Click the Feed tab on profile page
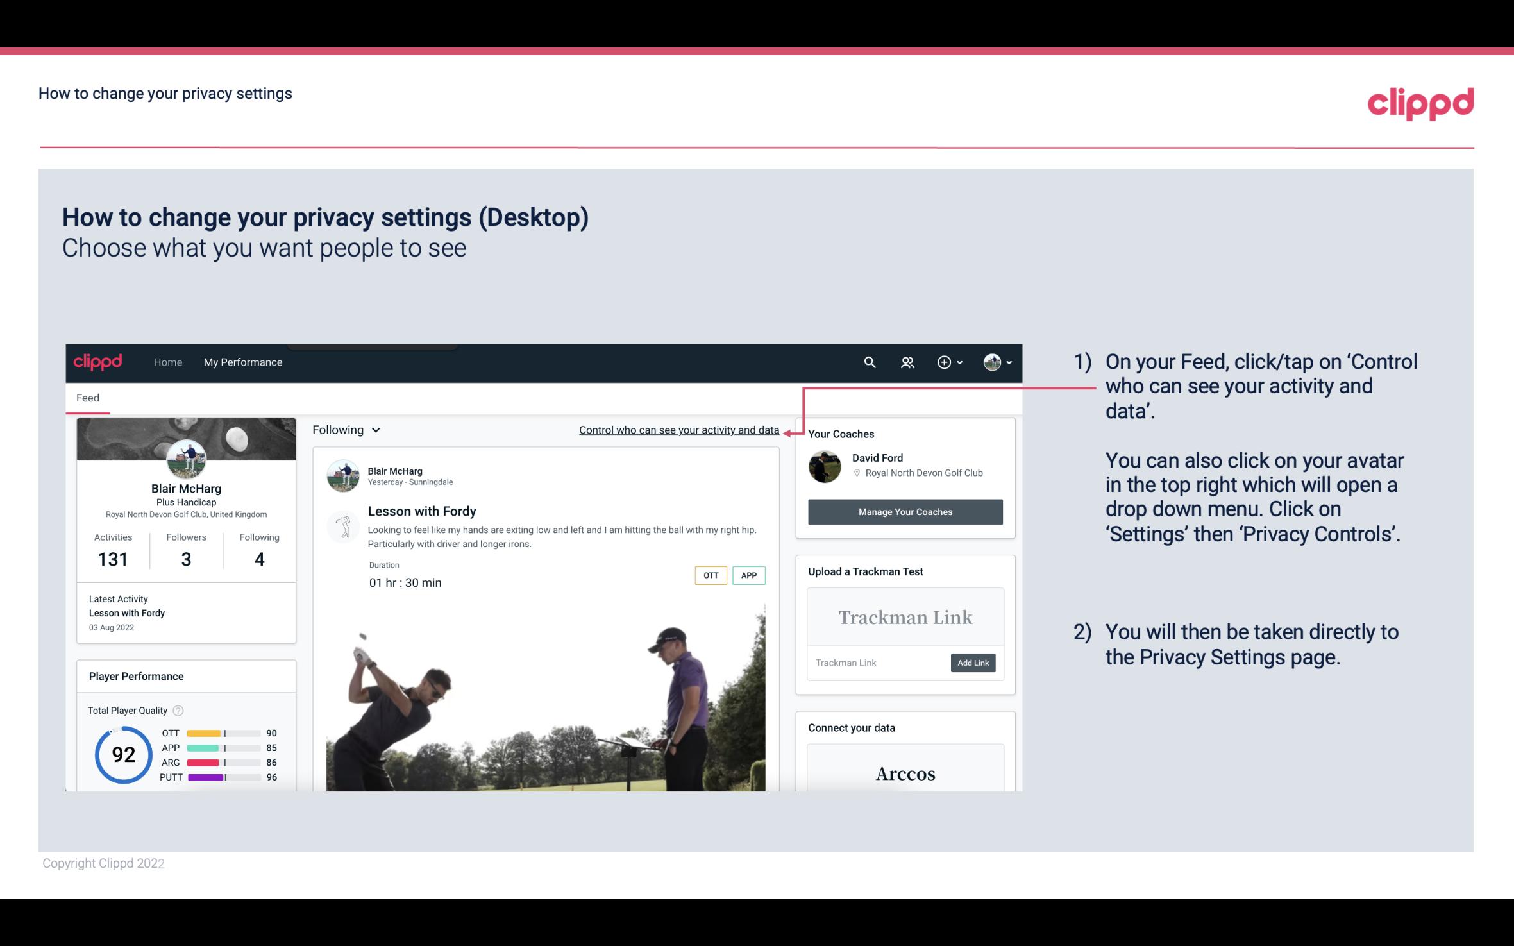 [87, 398]
